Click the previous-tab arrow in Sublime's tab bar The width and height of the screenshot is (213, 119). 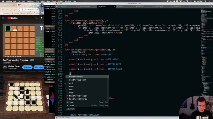(x=57, y=7)
